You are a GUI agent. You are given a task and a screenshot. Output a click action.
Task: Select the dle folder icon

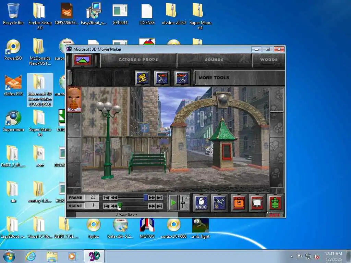click(13, 192)
